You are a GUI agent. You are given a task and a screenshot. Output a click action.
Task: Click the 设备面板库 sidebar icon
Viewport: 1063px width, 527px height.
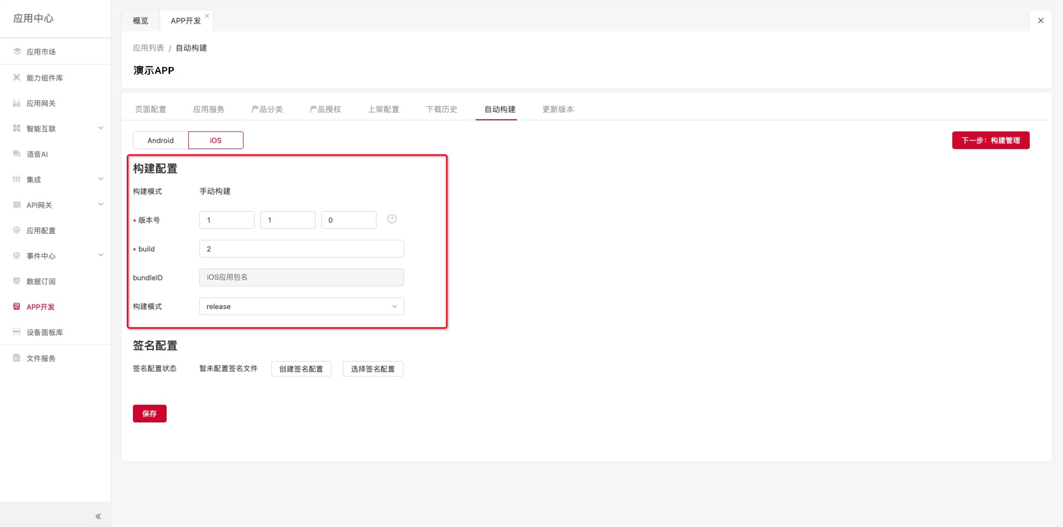[x=17, y=331]
